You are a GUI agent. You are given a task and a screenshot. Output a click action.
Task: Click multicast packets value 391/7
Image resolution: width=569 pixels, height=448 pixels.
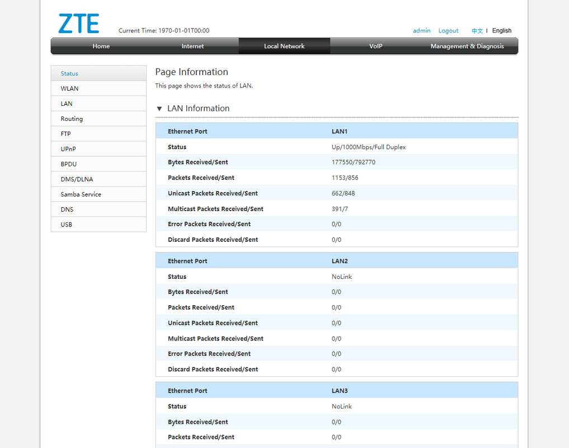pos(340,209)
